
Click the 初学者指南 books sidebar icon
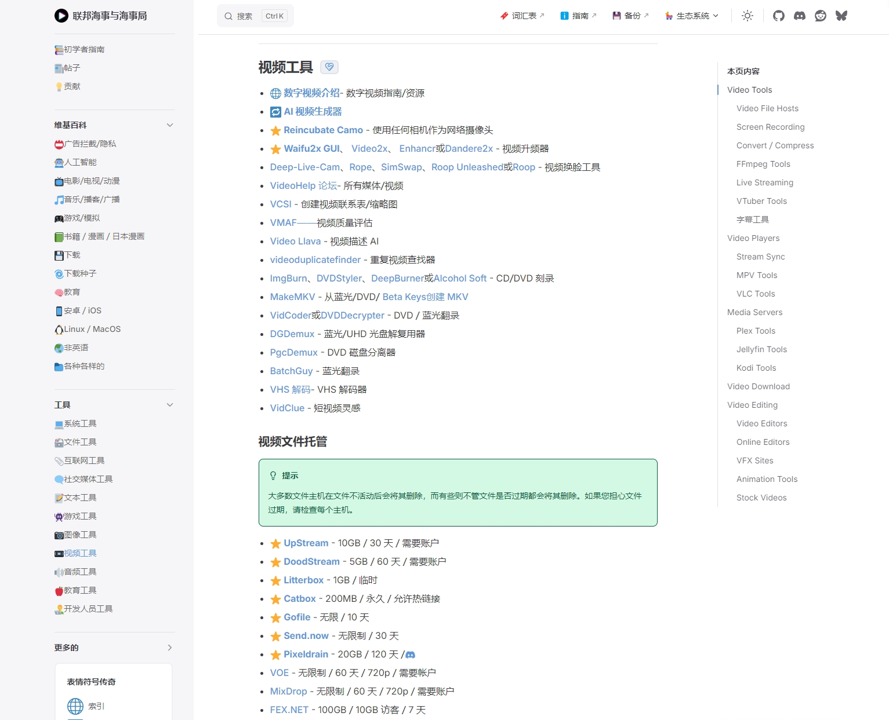[x=59, y=50]
